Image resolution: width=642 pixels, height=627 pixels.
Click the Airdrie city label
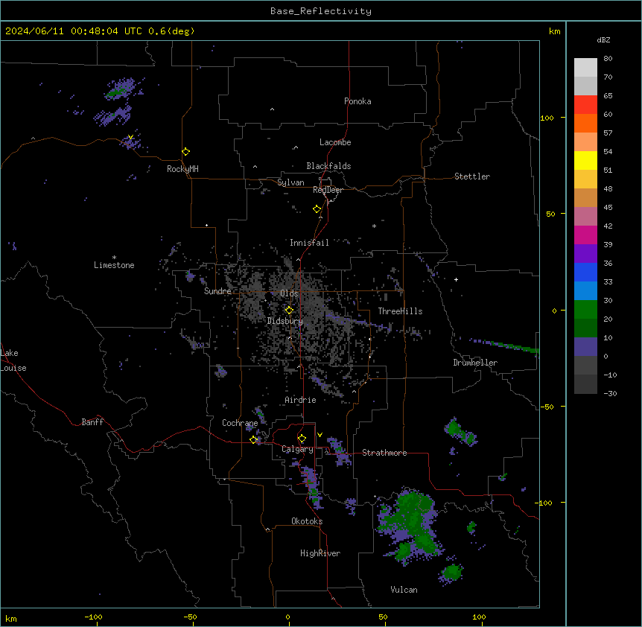(300, 400)
